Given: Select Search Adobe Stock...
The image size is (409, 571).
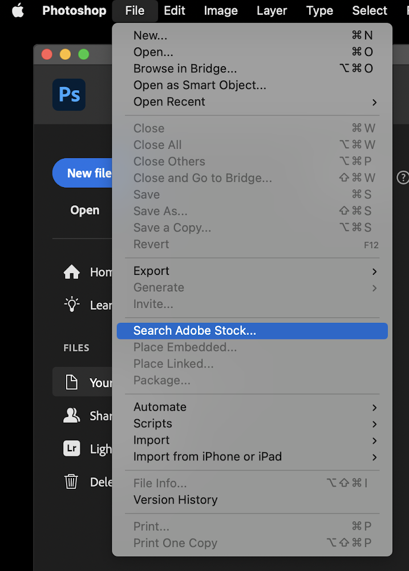Looking at the screenshot, I should (x=252, y=331).
